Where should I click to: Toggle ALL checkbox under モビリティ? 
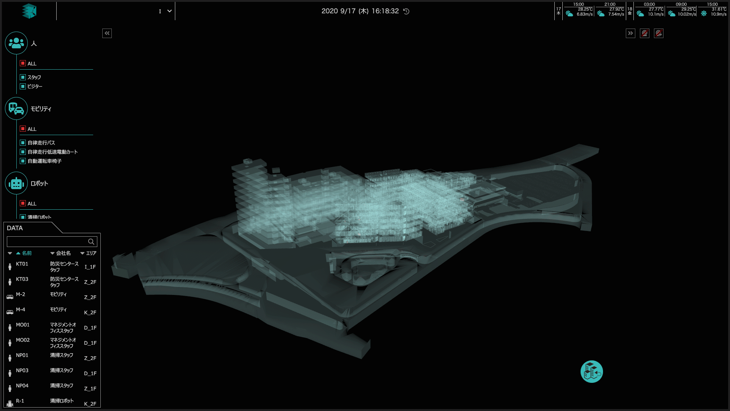(23, 129)
